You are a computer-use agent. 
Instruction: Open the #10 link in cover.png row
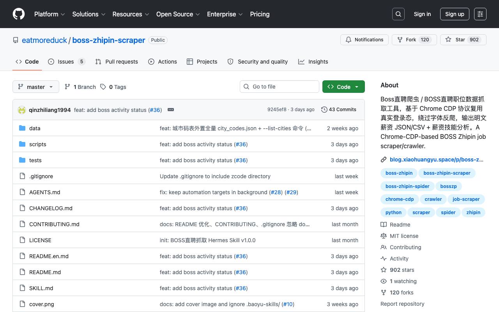[x=288, y=304]
